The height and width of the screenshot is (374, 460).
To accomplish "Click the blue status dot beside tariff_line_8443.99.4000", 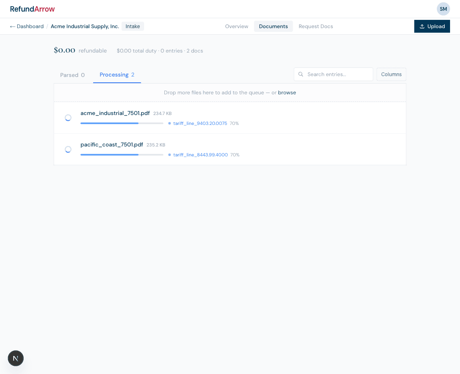I will click(169, 155).
